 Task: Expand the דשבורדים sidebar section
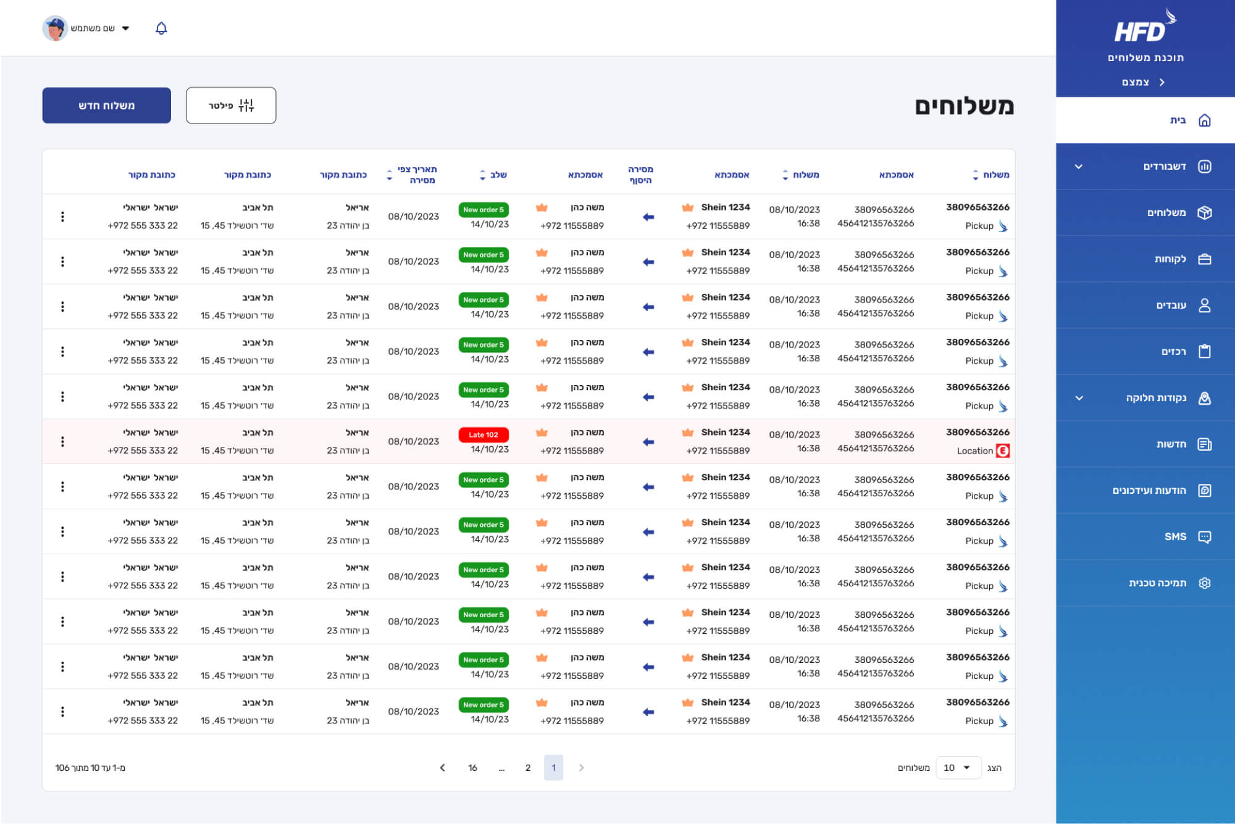pyautogui.click(x=1079, y=167)
